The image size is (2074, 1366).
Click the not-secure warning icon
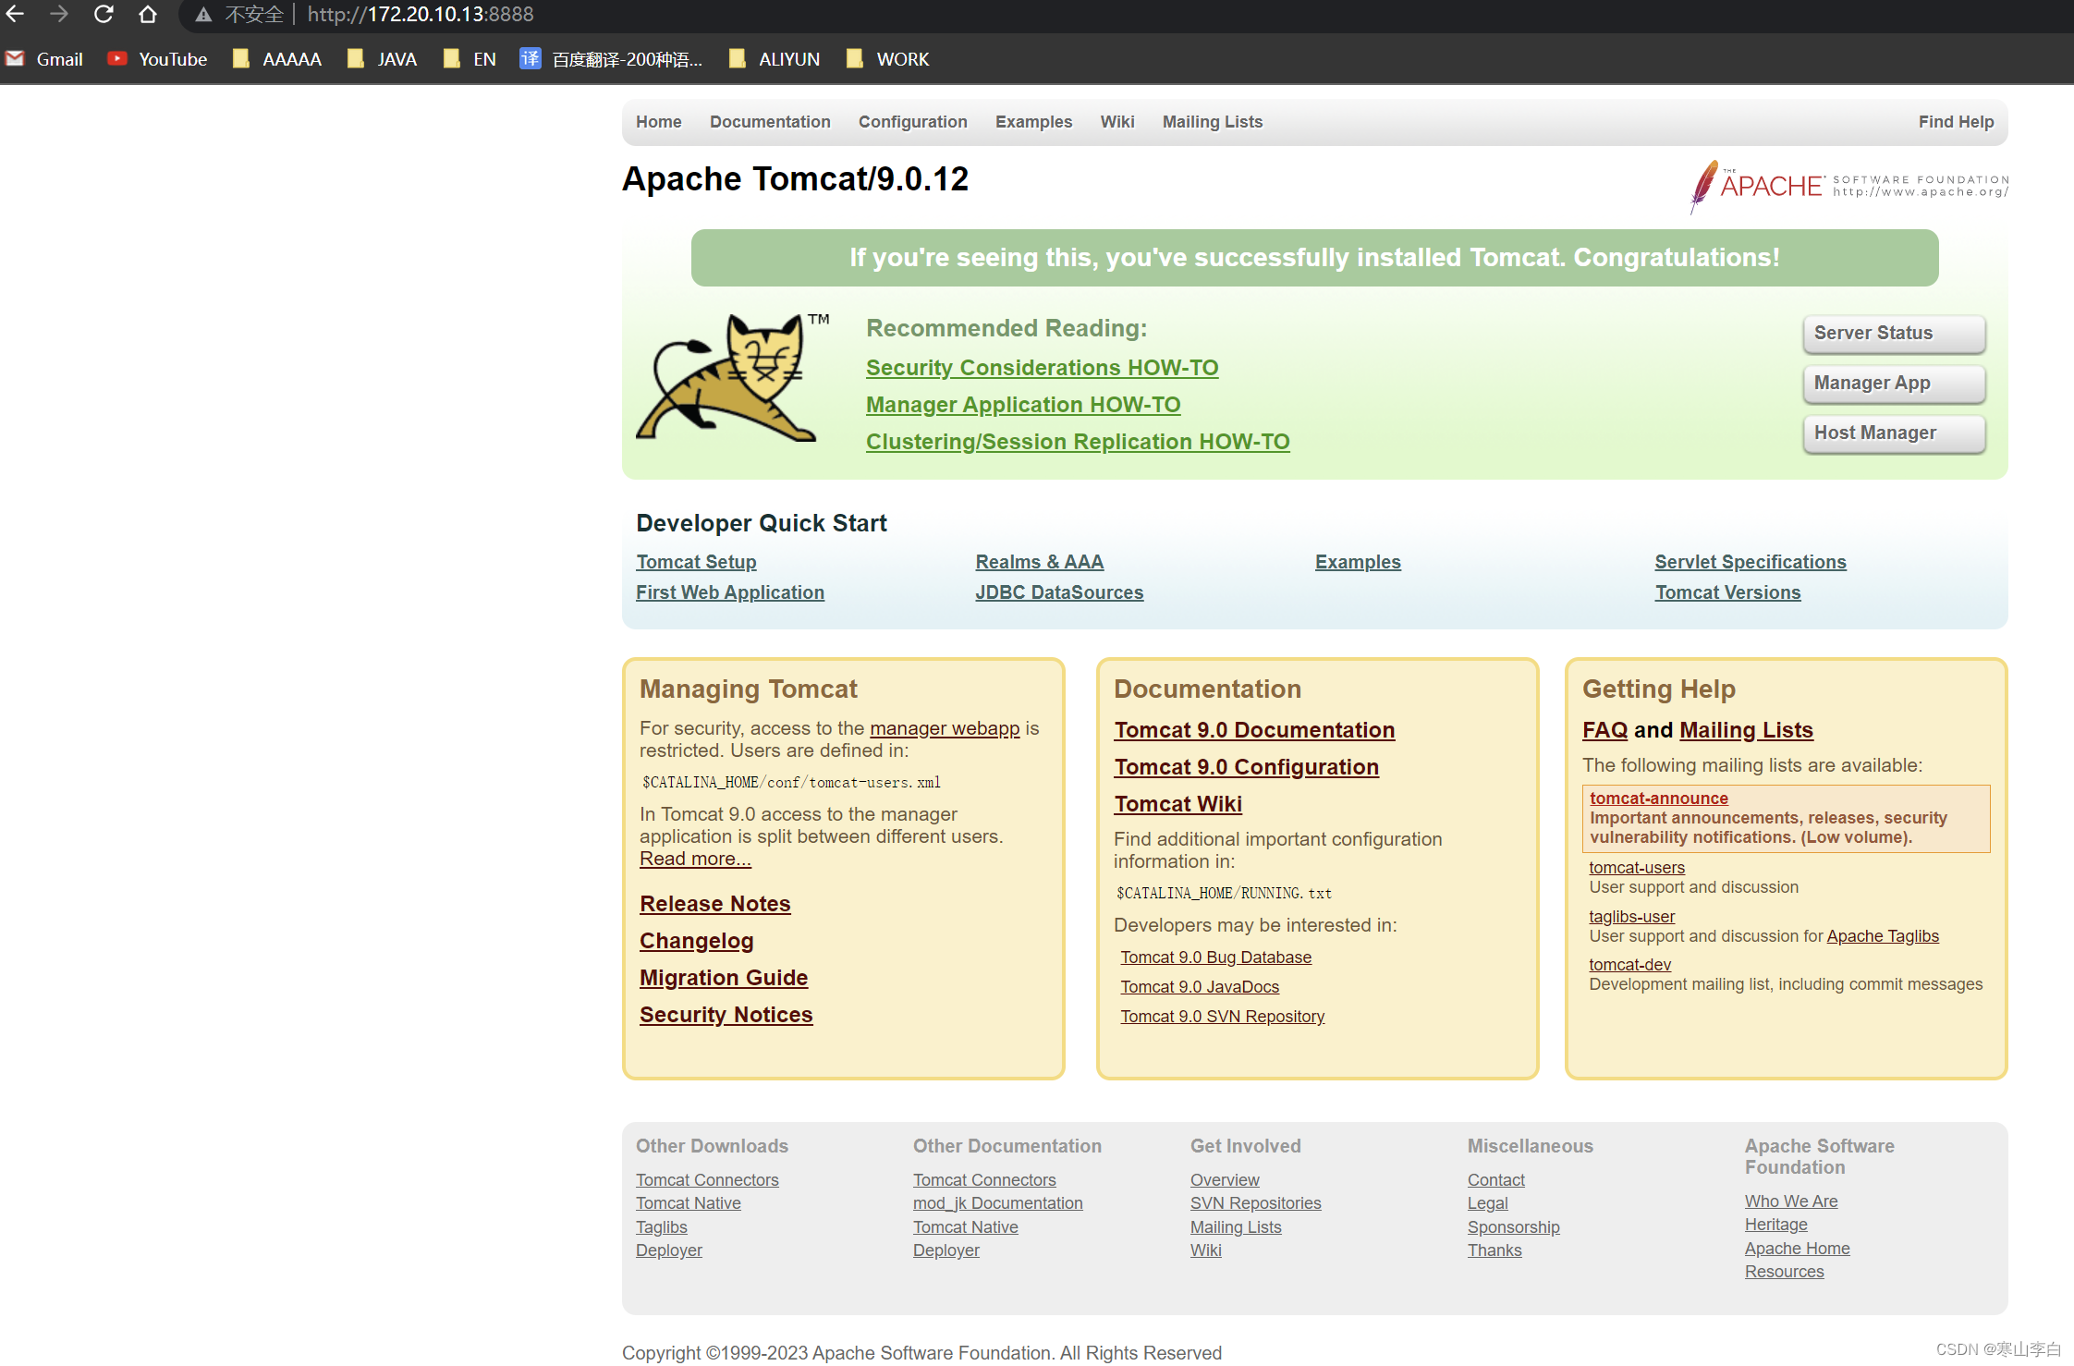coord(204,15)
